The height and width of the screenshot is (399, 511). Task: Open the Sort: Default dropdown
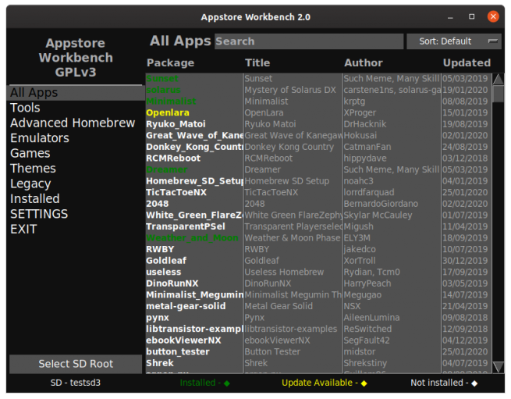click(x=454, y=41)
